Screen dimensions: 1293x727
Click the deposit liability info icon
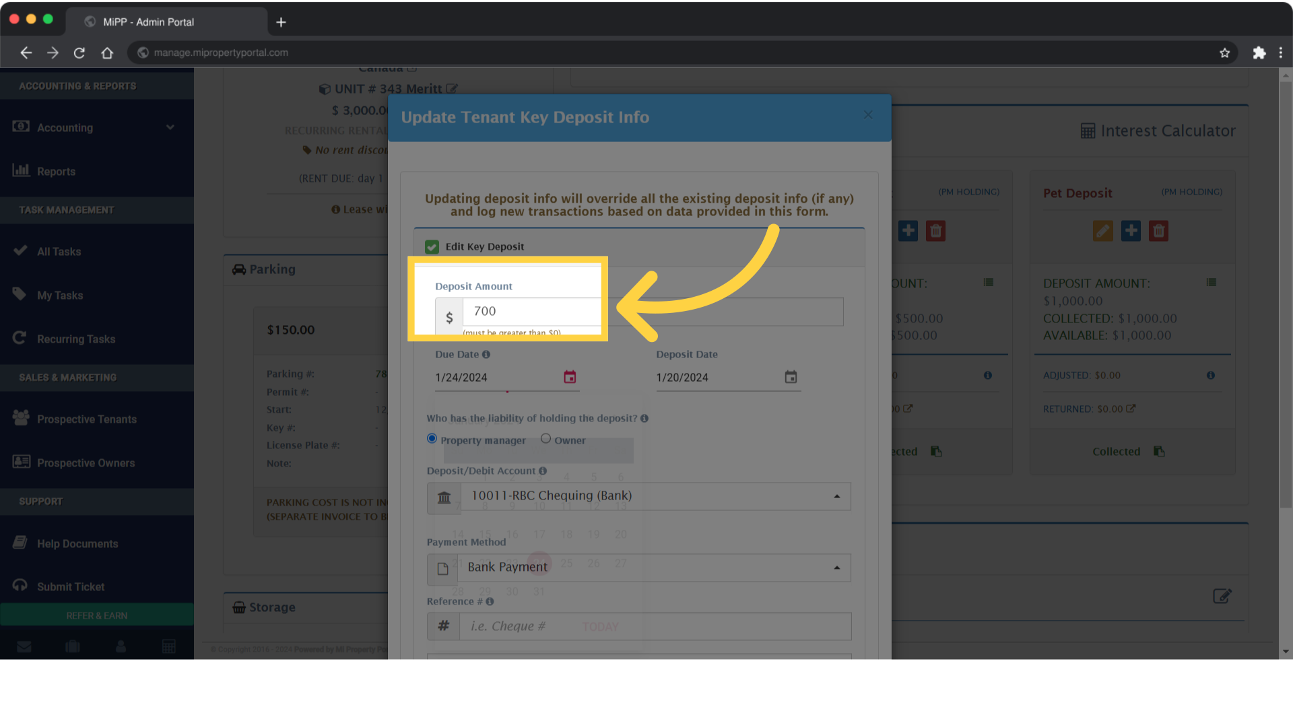coord(644,418)
